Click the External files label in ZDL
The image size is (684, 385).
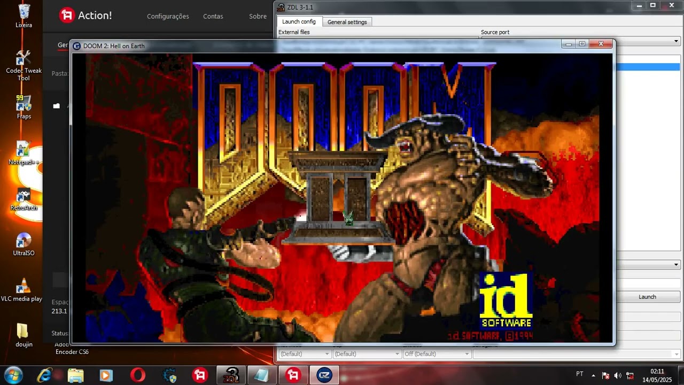[294, 32]
